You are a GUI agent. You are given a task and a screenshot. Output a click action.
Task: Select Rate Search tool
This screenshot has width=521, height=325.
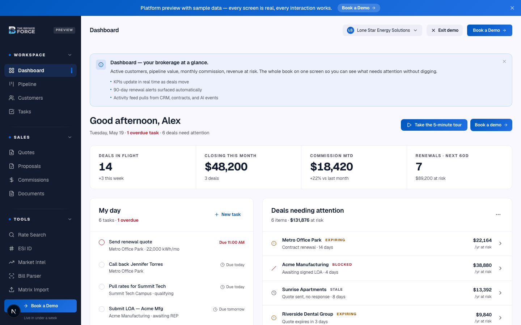(41, 235)
